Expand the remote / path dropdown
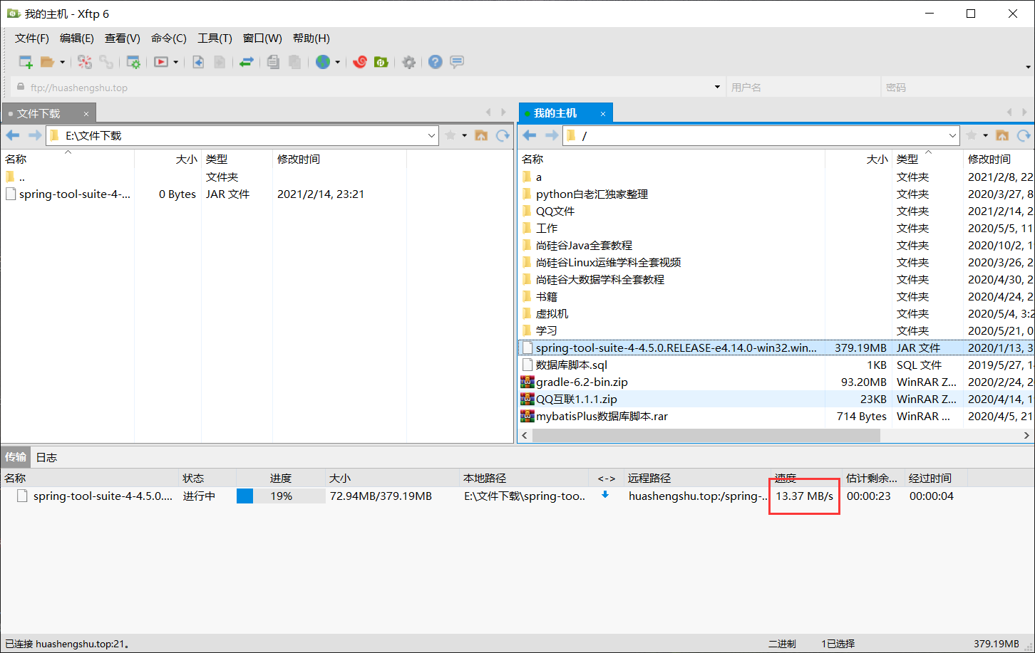This screenshot has width=1035, height=653. [x=953, y=135]
